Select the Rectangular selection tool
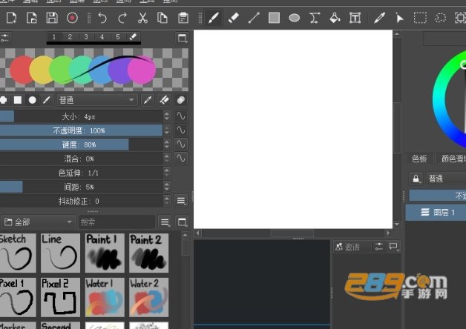 [x=420, y=18]
